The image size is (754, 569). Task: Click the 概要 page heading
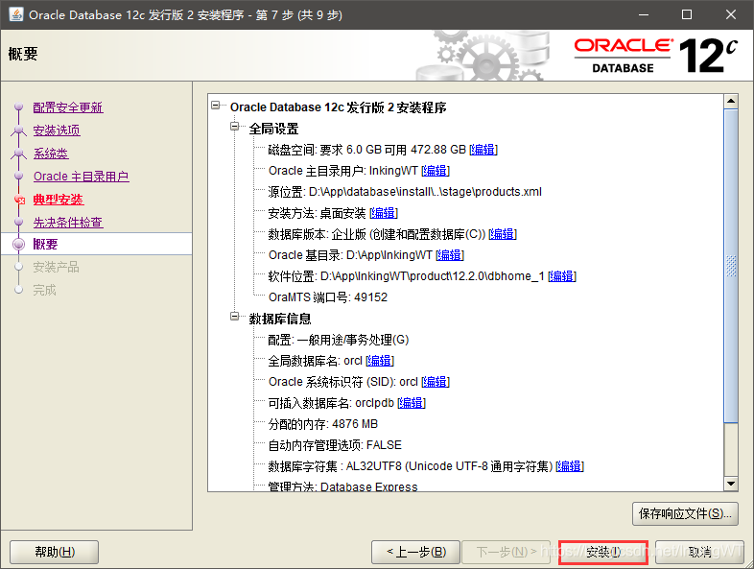23,54
